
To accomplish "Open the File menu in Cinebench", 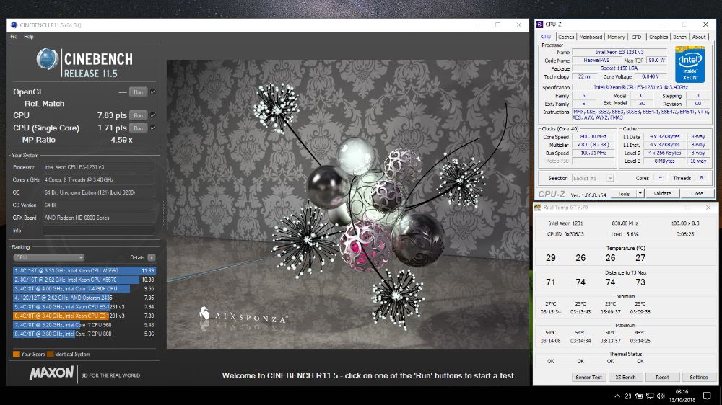I will (x=14, y=37).
